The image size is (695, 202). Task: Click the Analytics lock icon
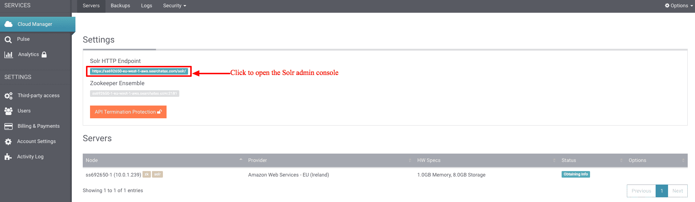point(44,55)
